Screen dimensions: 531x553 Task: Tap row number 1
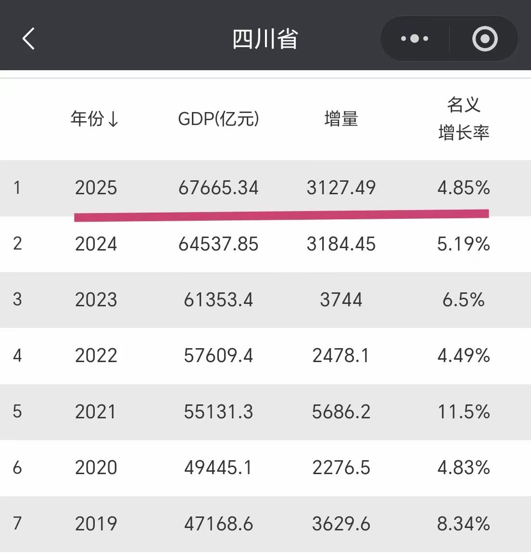pyautogui.click(x=17, y=189)
